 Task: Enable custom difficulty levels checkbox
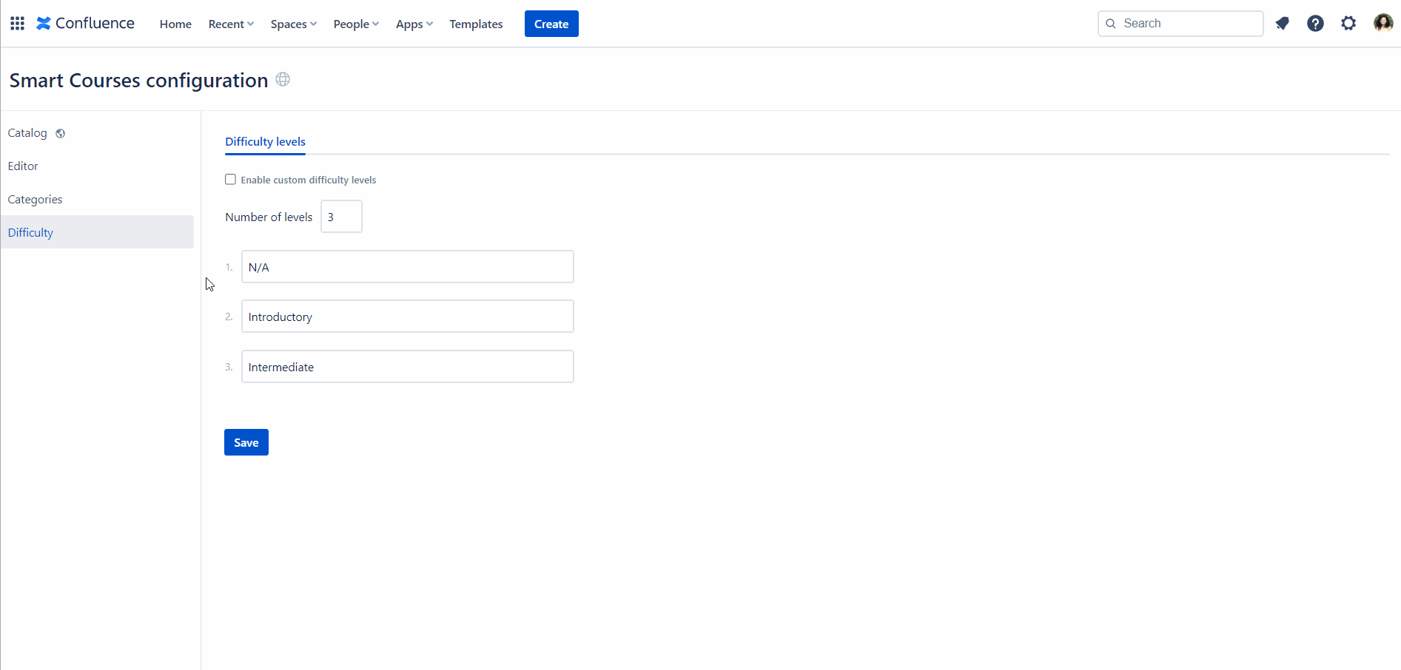point(231,180)
